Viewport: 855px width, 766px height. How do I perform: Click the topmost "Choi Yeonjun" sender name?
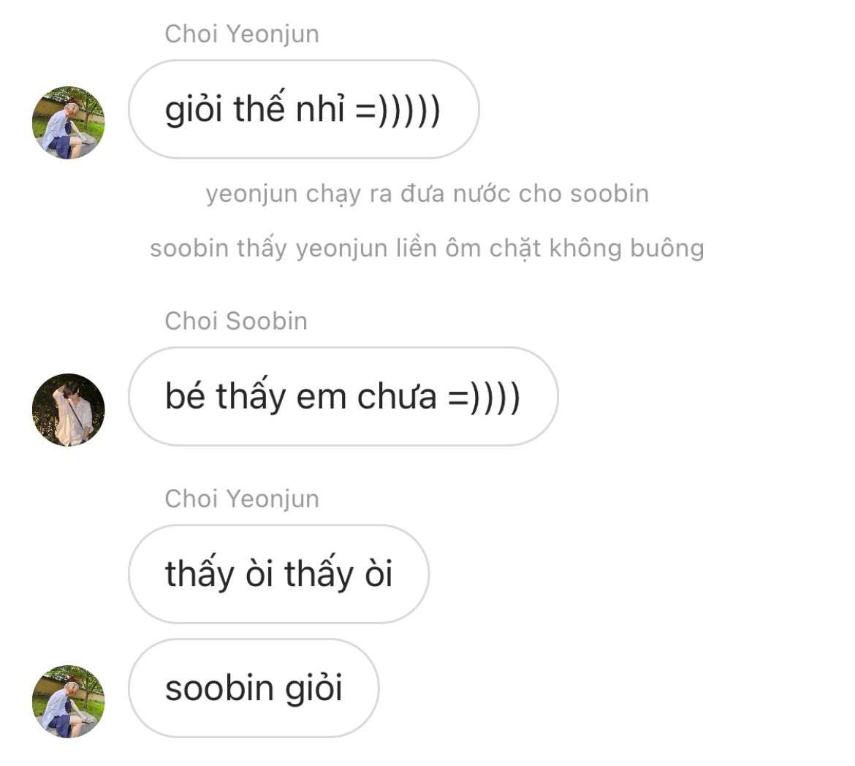[x=242, y=34]
